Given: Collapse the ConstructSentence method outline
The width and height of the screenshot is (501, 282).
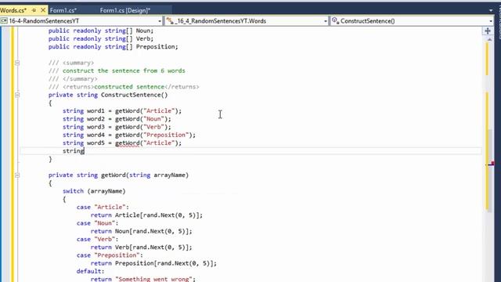Looking at the screenshot, I should [x=17, y=95].
